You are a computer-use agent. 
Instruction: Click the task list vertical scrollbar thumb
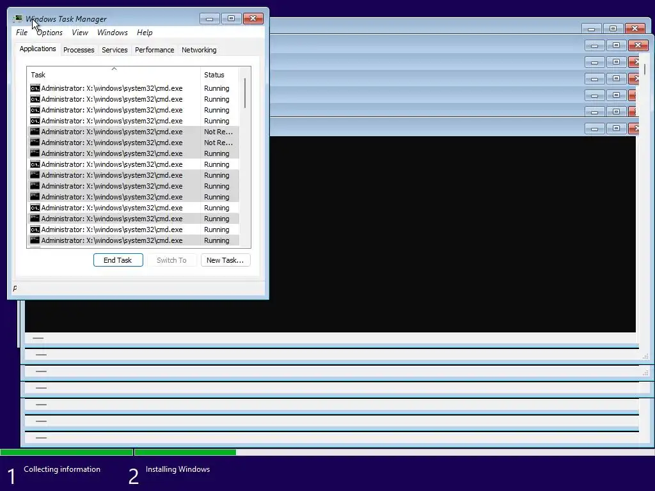(x=245, y=93)
